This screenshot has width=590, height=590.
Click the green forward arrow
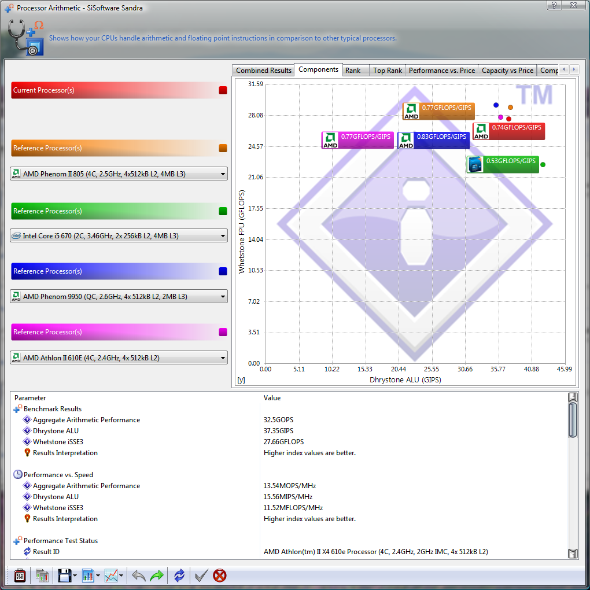click(x=157, y=576)
